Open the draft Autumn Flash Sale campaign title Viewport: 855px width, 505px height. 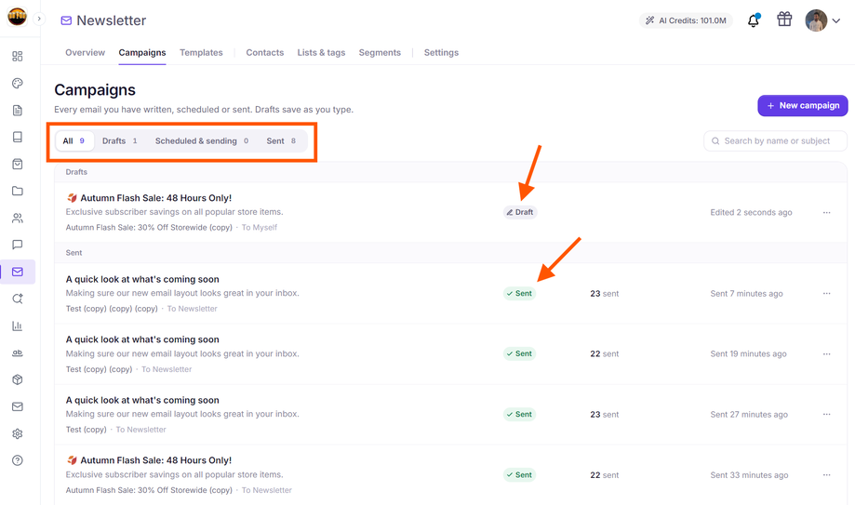coord(149,198)
